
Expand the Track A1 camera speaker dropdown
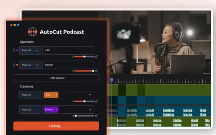coord(90,95)
